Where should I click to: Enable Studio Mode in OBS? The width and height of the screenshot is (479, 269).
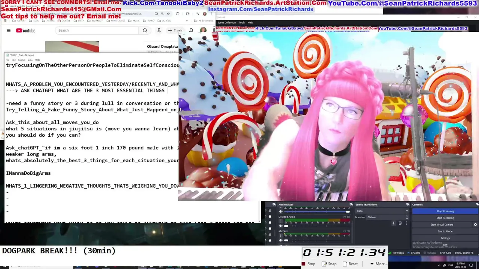click(445, 231)
